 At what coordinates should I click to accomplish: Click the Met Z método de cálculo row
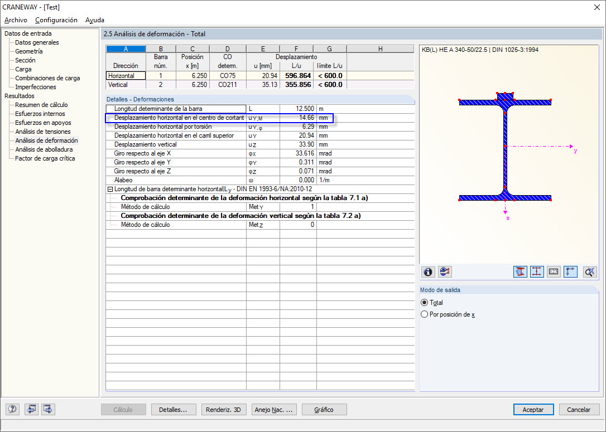260,225
